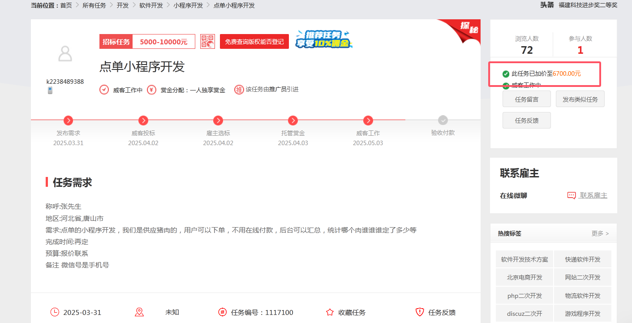The width and height of the screenshot is (632, 323).
Task: Click the red checkmark icon before 威客工作中
Action: pyautogui.click(x=104, y=89)
